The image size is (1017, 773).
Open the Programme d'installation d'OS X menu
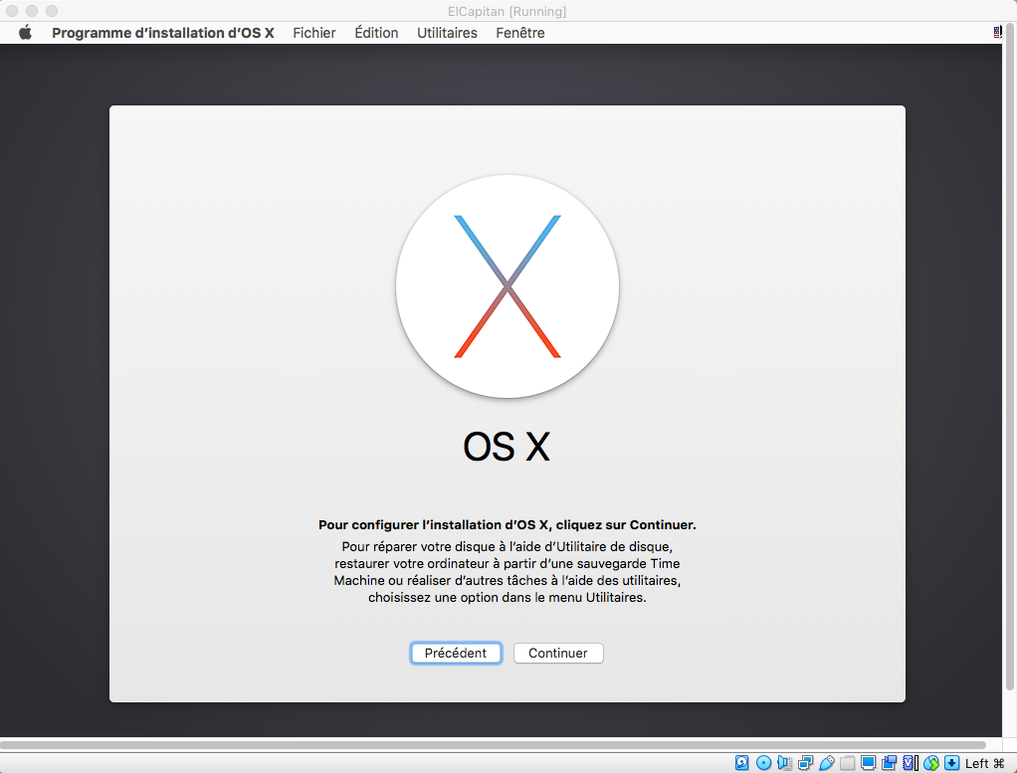coord(163,33)
